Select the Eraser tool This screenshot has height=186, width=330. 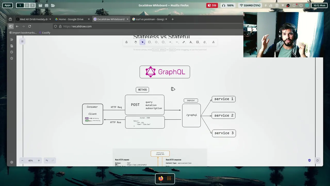point(204,42)
